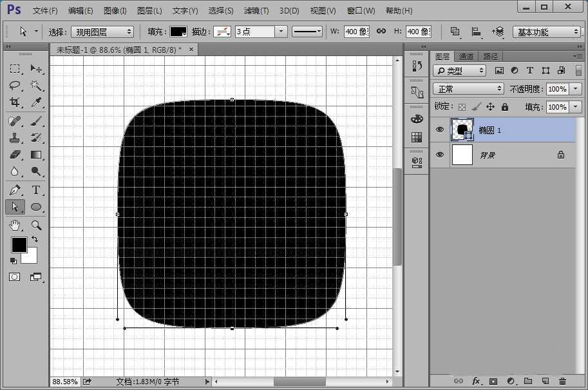Select the Zoom tool

(x=36, y=225)
